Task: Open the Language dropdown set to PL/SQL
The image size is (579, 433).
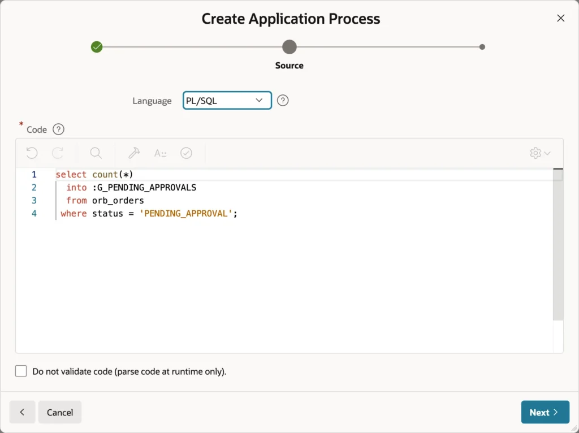Action: [x=227, y=101]
